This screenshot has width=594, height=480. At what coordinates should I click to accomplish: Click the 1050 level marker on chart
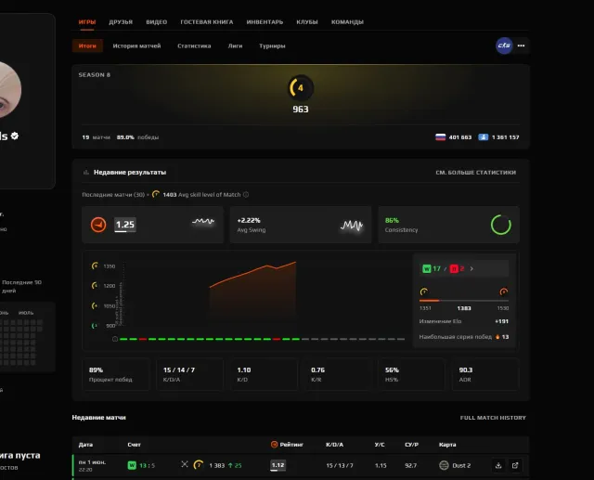pyautogui.click(x=95, y=305)
